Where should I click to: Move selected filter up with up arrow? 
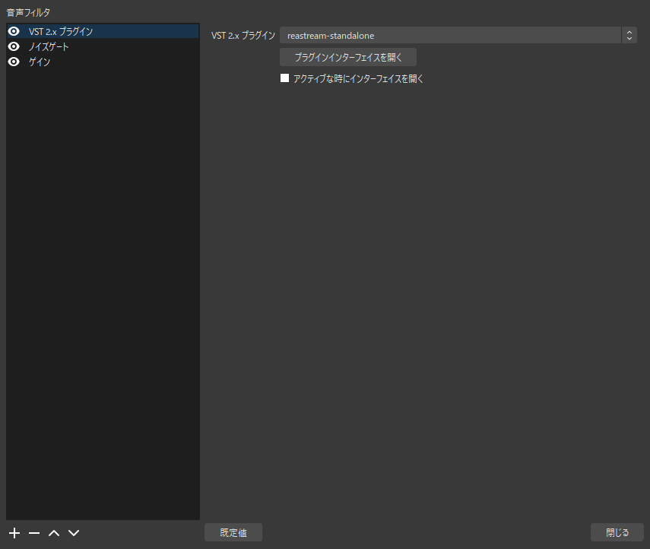[54, 533]
